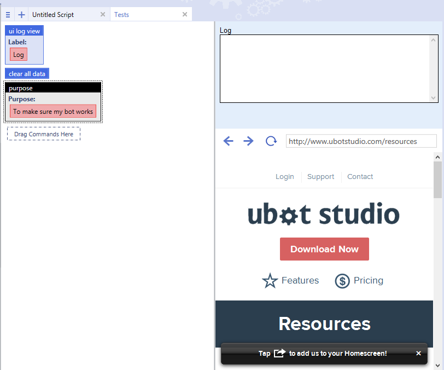
Task: Click the Resources heading
Action: [324, 323]
